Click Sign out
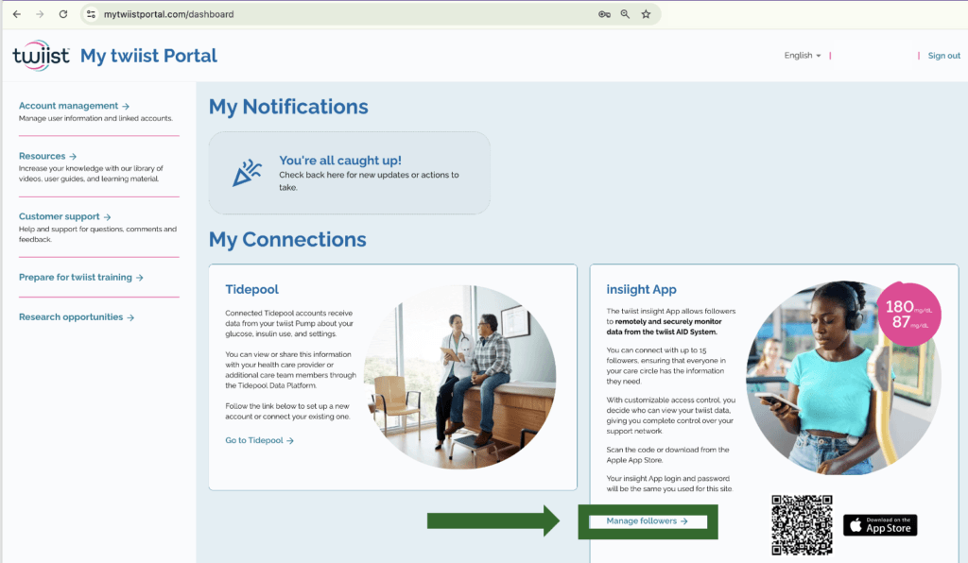 (943, 56)
